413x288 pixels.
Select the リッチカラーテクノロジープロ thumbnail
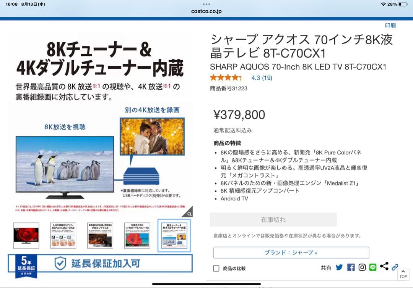point(137,235)
